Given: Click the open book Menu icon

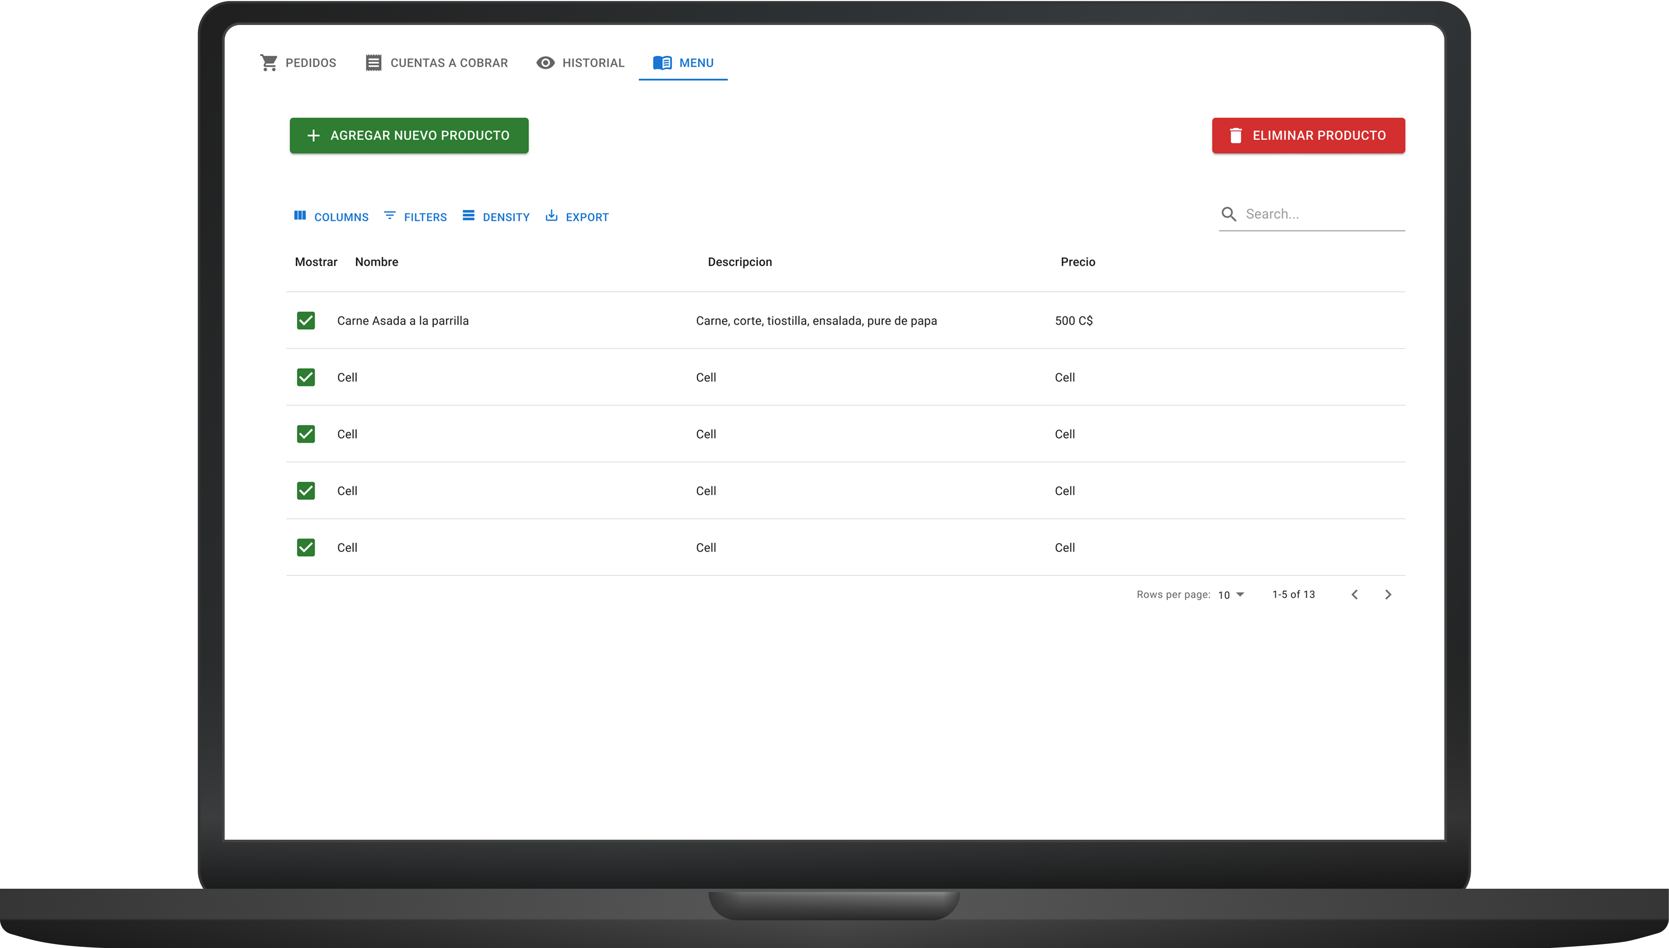Looking at the screenshot, I should (x=662, y=62).
